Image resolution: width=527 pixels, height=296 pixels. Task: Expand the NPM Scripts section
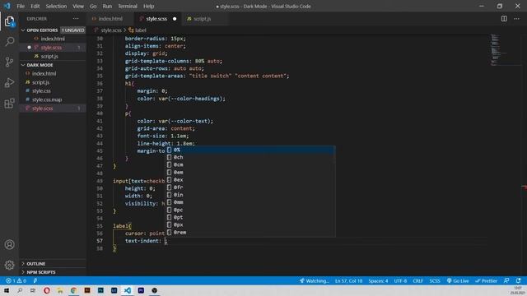(x=53, y=272)
